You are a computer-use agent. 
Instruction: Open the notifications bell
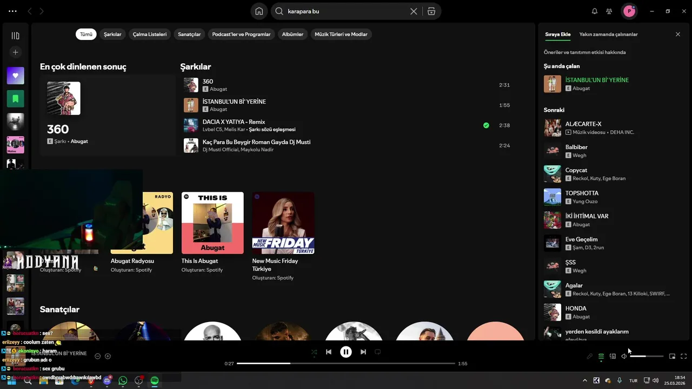pyautogui.click(x=595, y=11)
